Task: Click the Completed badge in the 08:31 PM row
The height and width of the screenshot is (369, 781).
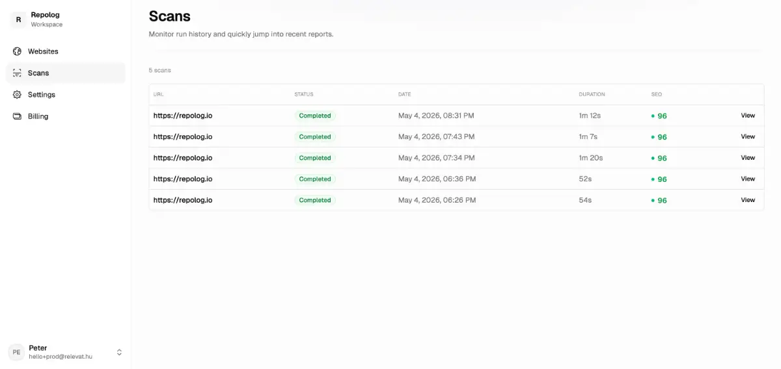Action: pyautogui.click(x=315, y=116)
